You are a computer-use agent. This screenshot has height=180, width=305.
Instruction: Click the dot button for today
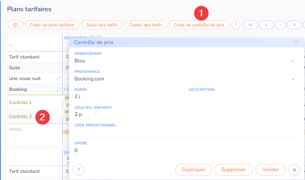[280, 25]
